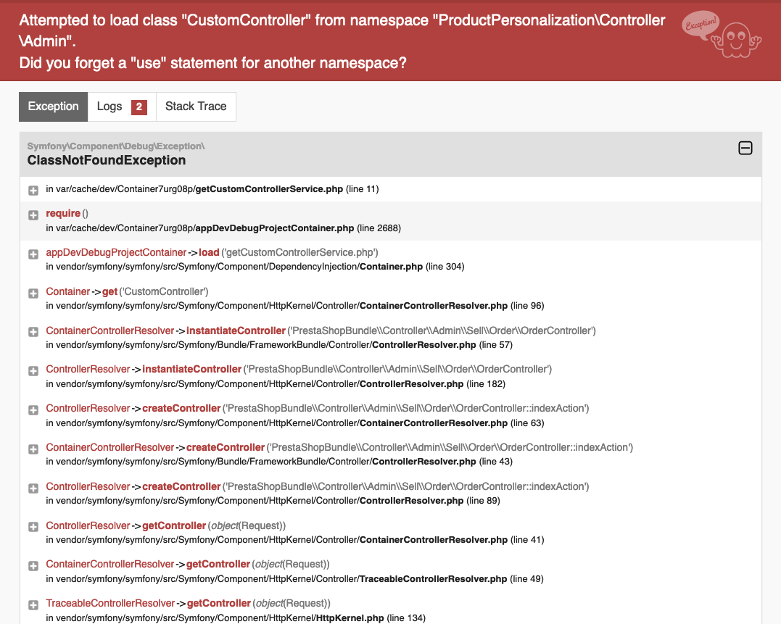Expand ControllerResolver getController line 41 trace
781x624 pixels.
pos(33,527)
